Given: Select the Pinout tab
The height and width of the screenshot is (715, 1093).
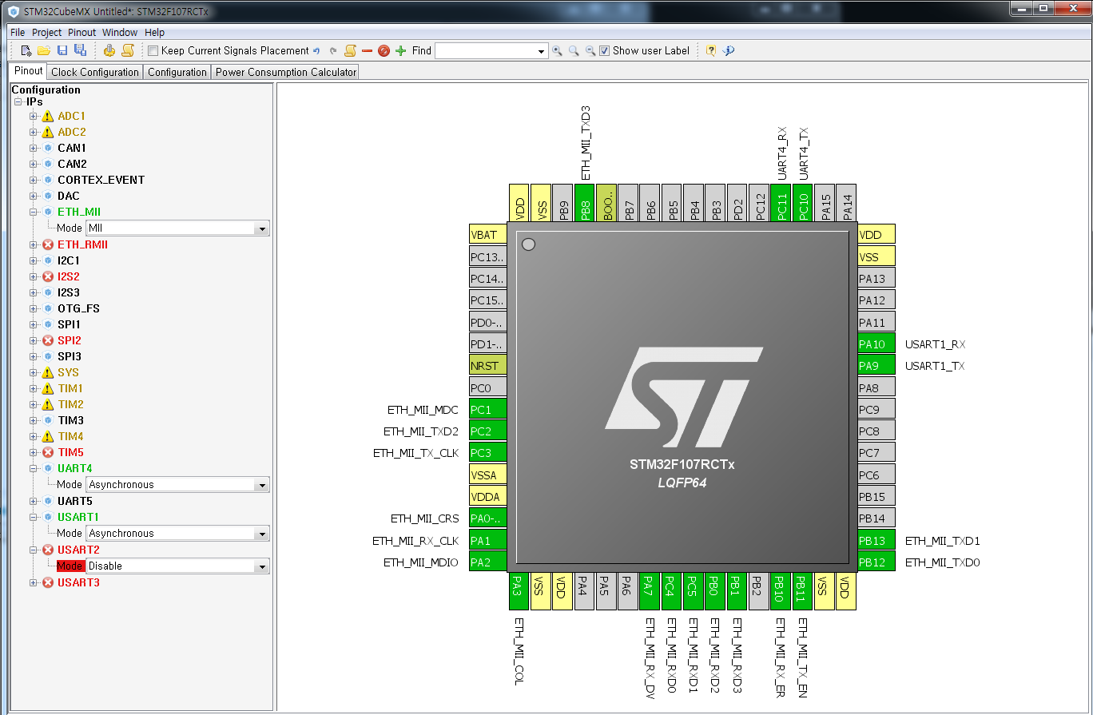Looking at the screenshot, I should (x=28, y=71).
